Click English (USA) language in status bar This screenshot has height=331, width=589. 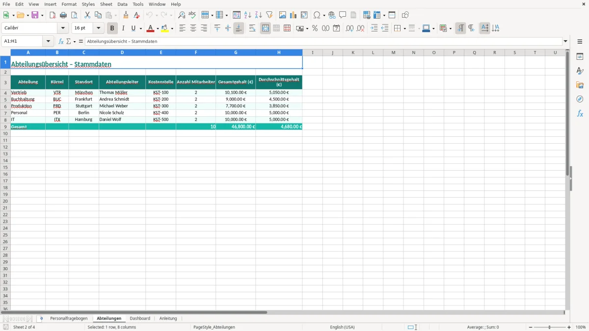tap(342, 327)
